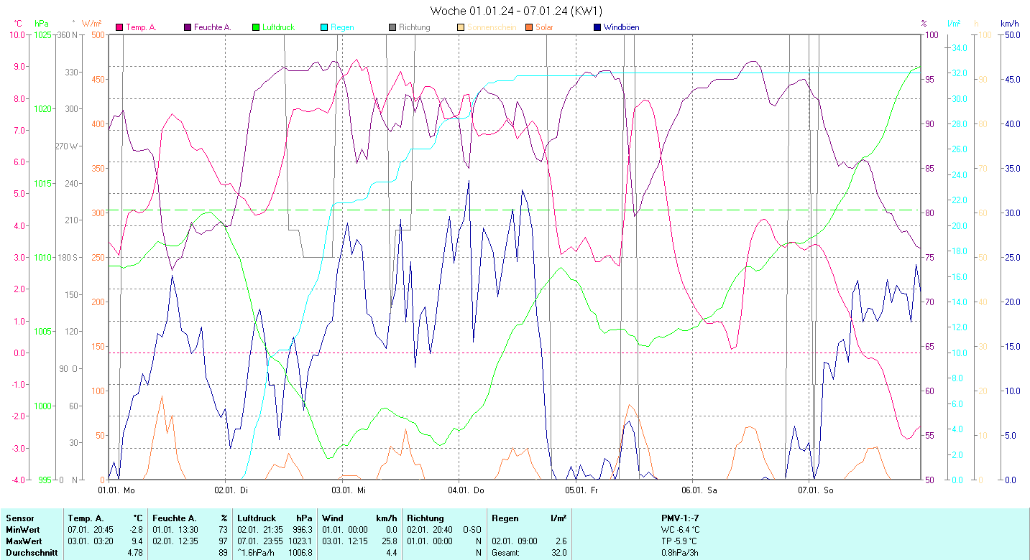
Task: Click the purple Feuchte A. legend swatch
Action: pos(188,27)
